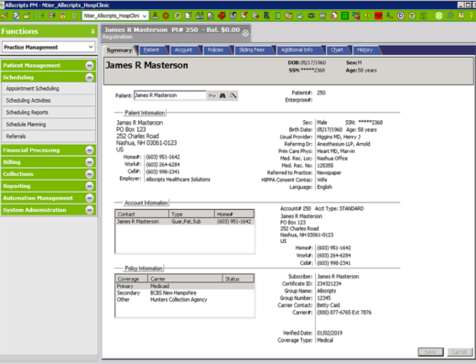
Task: Click the key icon beside Patient field
Action: click(212, 95)
